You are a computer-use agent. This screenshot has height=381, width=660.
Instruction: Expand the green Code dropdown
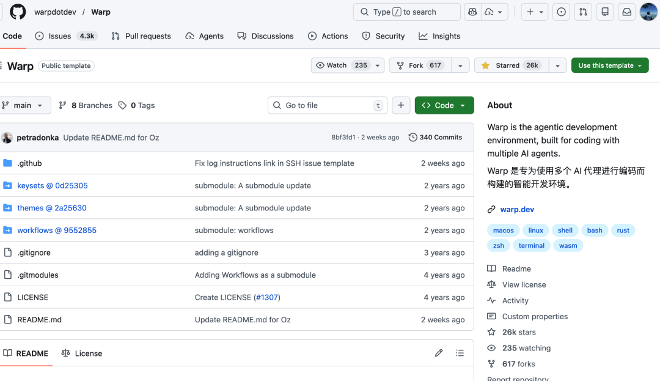click(x=444, y=105)
